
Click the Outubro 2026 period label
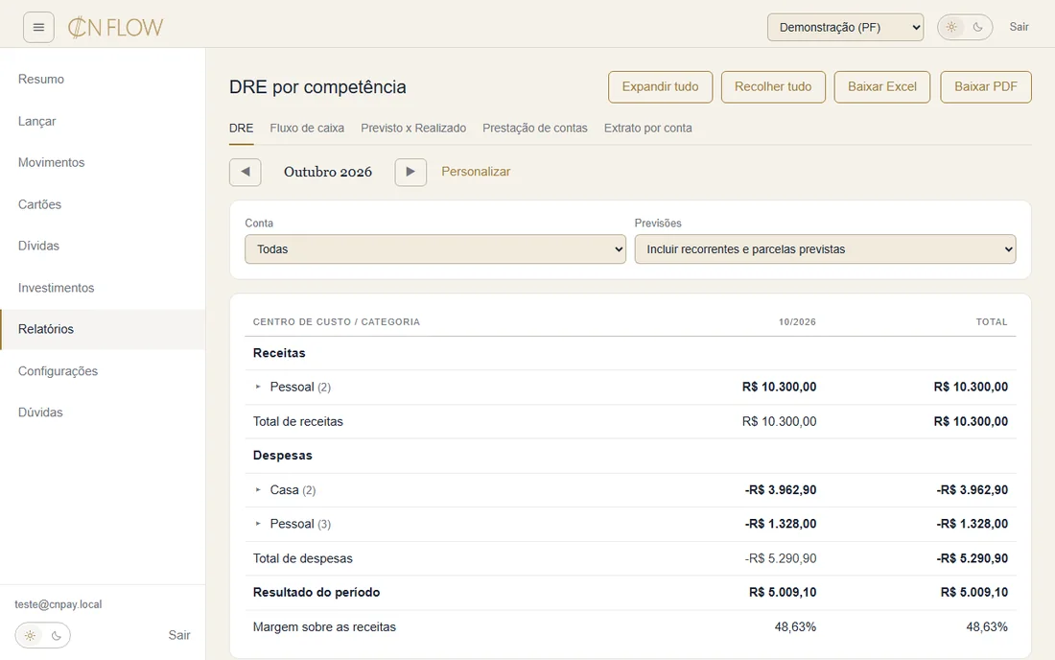pyautogui.click(x=328, y=173)
